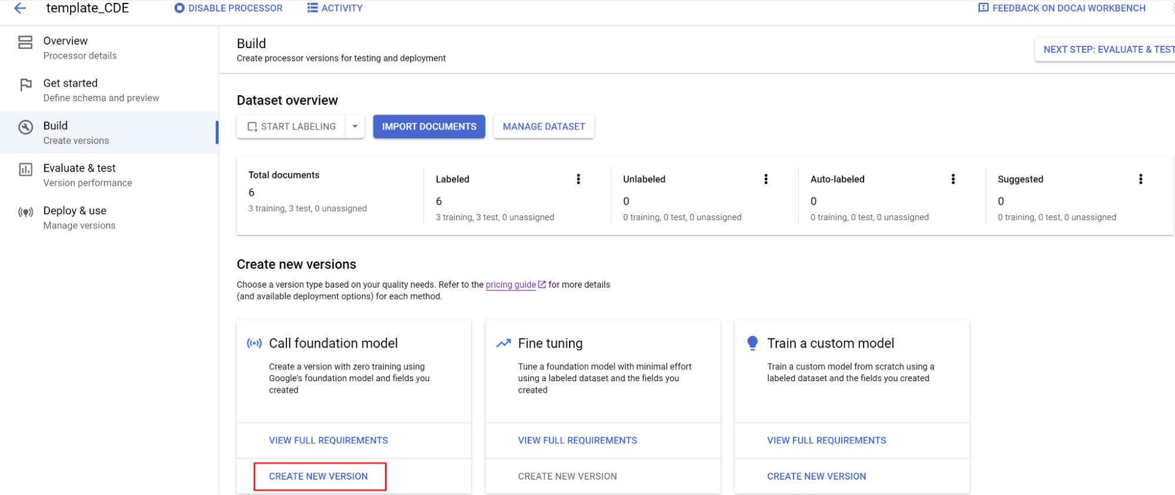Click the Import Documents button
The width and height of the screenshot is (1175, 495).
click(x=429, y=126)
